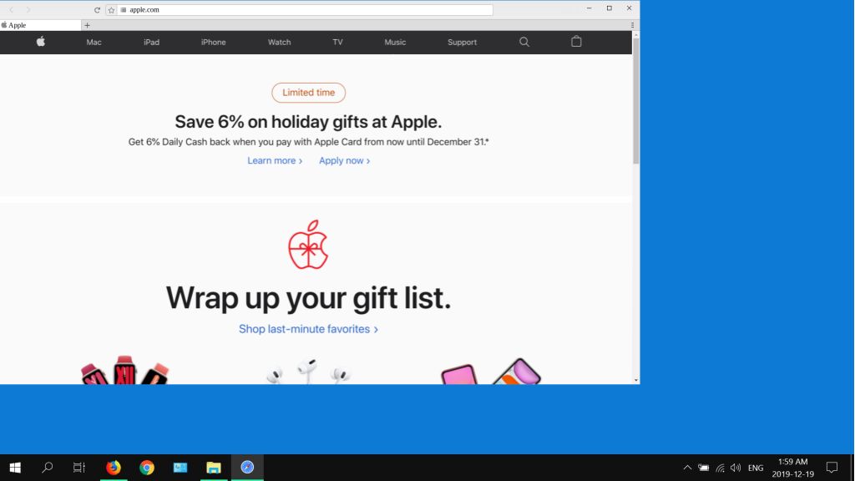Select TV in the navigation bar
Viewport: 855px width, 481px height.
point(337,42)
